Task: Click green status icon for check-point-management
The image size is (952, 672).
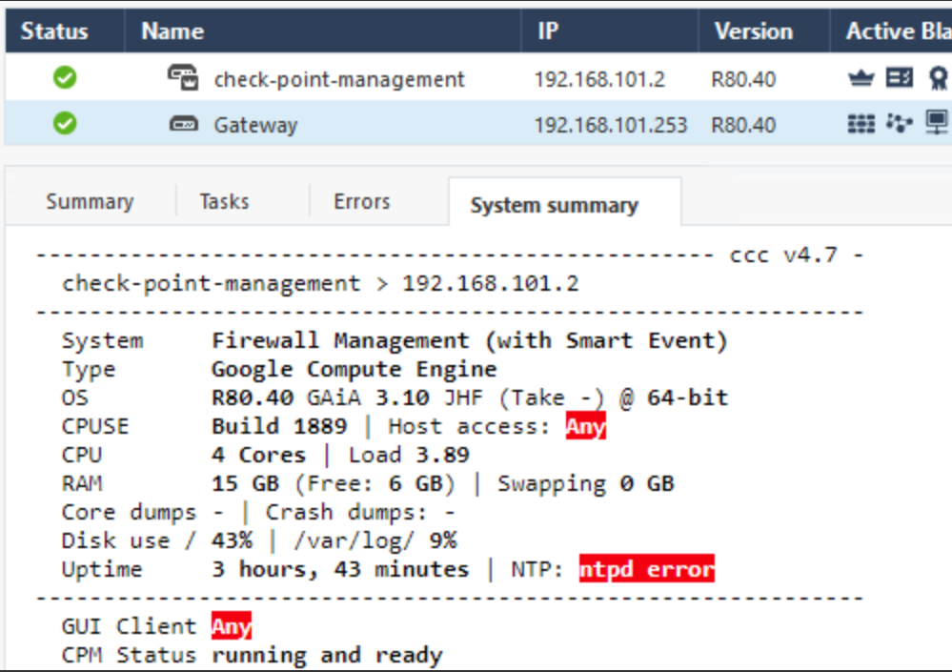Action: [65, 78]
